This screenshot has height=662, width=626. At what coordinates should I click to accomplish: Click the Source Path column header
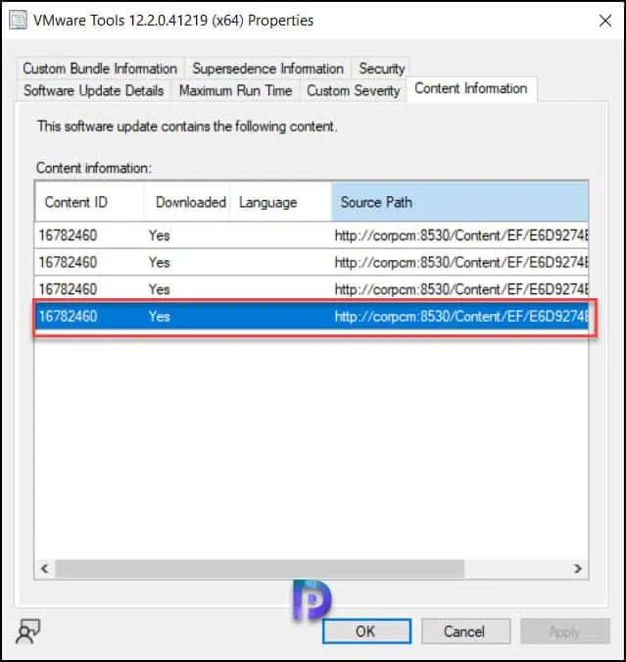tap(459, 202)
